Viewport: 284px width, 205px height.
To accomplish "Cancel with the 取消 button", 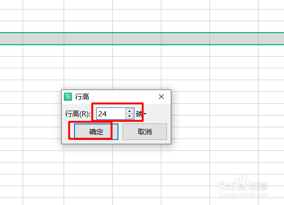I will tap(145, 132).
